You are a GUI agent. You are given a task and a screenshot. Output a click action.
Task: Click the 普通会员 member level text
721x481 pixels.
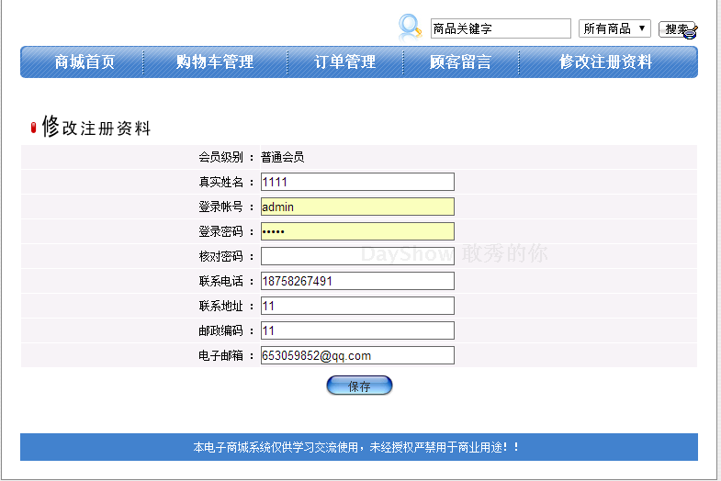[x=282, y=158]
